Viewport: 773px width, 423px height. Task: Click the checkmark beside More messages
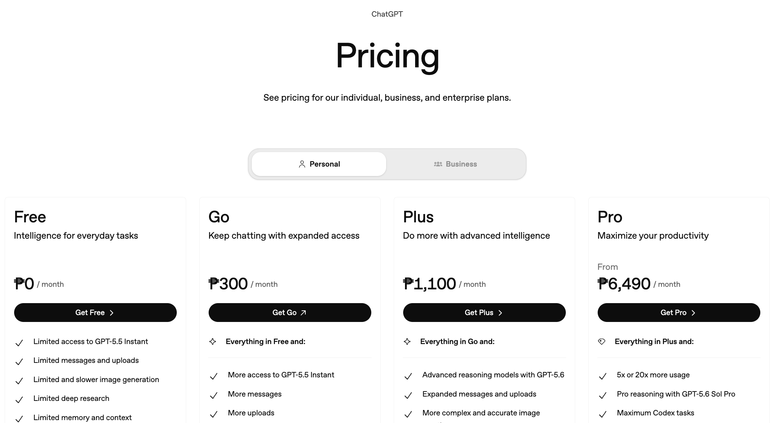(214, 395)
